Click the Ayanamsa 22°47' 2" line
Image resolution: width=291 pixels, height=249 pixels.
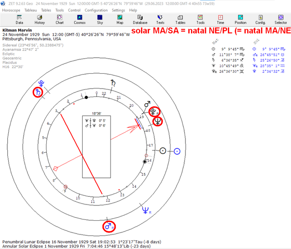20,50
